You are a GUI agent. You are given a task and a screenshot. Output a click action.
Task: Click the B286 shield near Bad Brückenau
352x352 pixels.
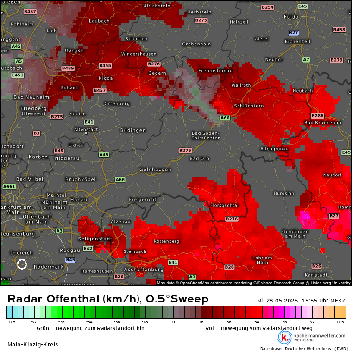tap(317, 116)
